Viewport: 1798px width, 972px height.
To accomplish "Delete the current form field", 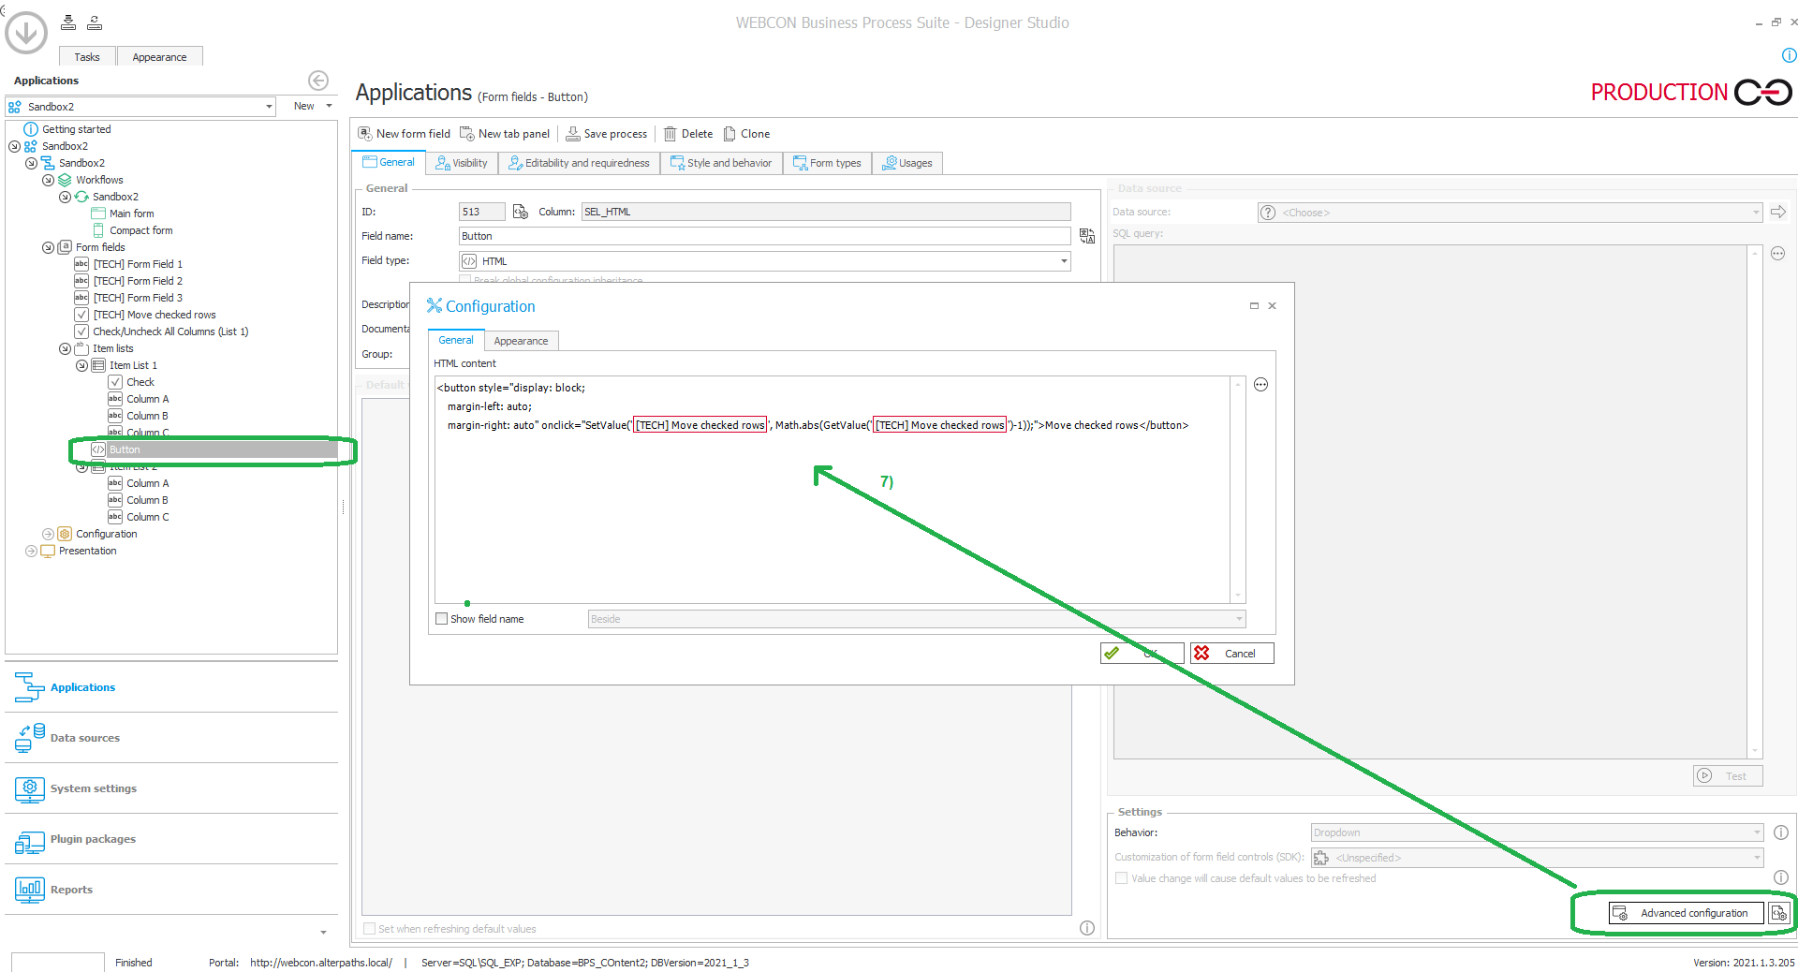I will pos(688,134).
